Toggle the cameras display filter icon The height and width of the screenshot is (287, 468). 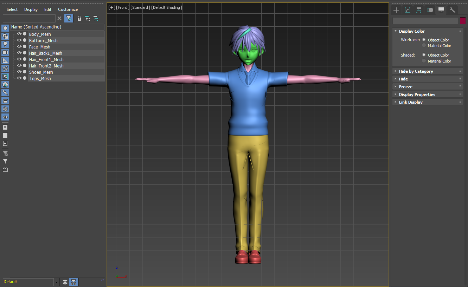pyautogui.click(x=5, y=52)
